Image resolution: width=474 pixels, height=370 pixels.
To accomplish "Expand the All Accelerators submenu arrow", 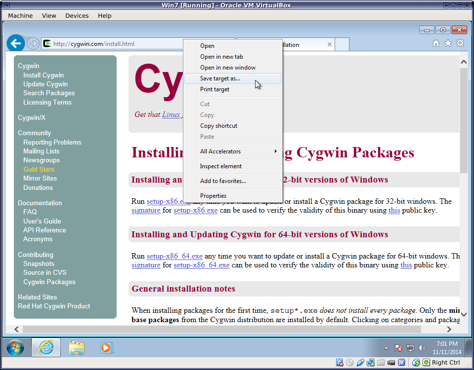I will 275,151.
